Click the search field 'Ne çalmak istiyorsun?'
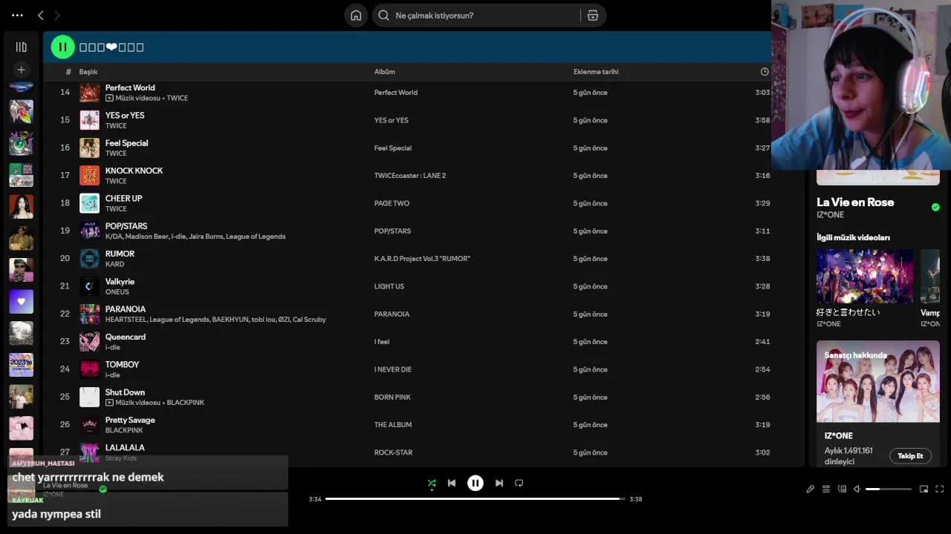This screenshot has height=534, width=951. tap(477, 16)
